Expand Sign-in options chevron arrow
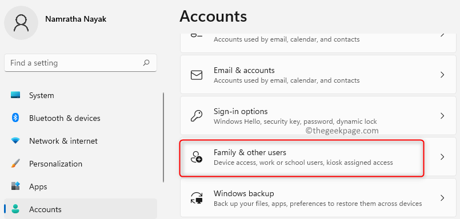The height and width of the screenshot is (219, 460). [442, 116]
